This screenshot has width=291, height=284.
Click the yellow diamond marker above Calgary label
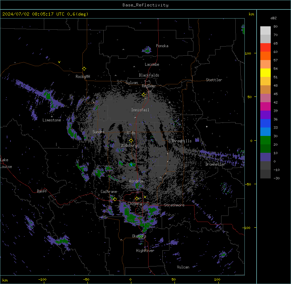pos(137,199)
